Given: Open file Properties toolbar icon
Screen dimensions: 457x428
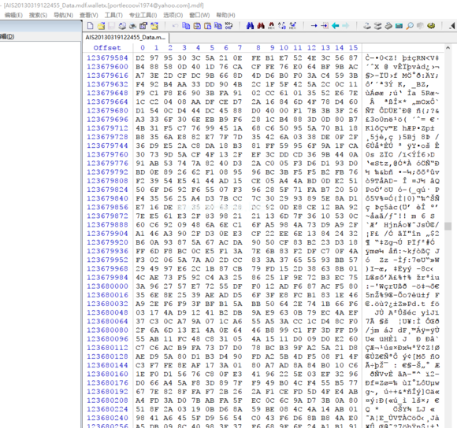Looking at the screenshot, I should (143, 26).
